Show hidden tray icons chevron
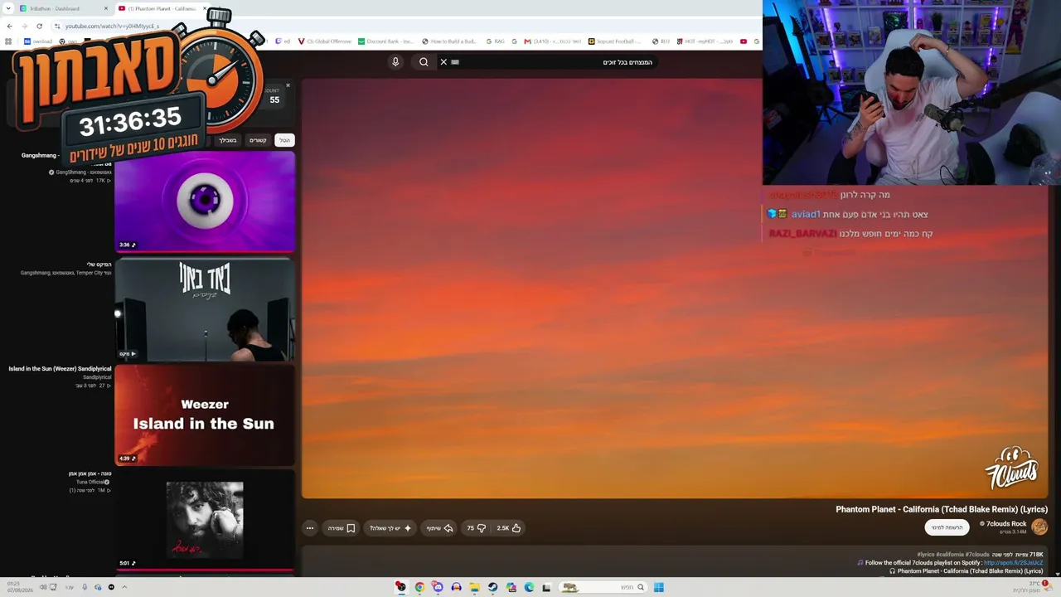The height and width of the screenshot is (597, 1061). [x=124, y=587]
